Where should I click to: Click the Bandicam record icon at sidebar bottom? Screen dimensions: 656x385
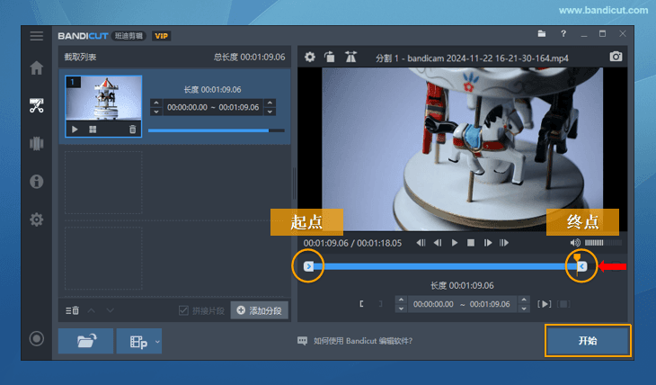pos(37,338)
